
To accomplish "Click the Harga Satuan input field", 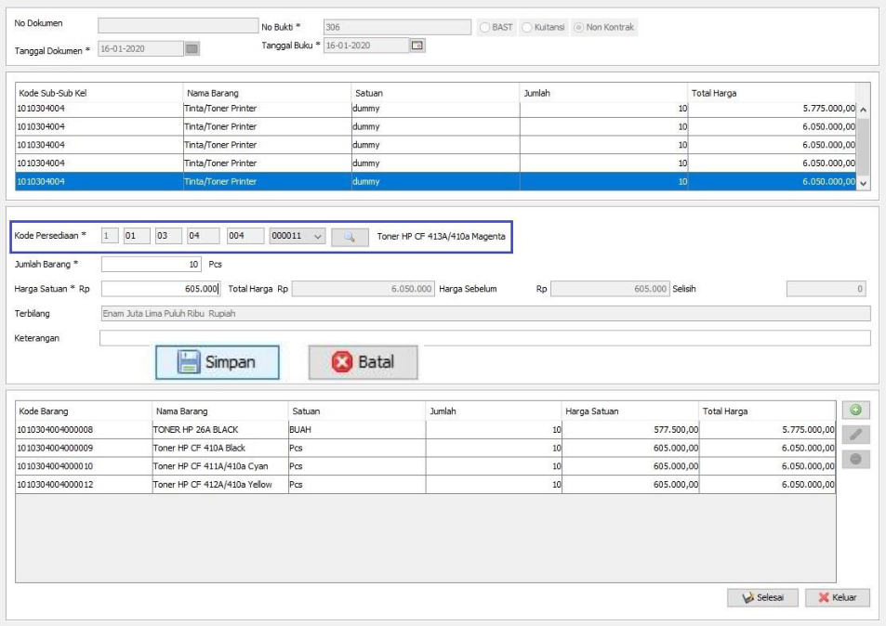I will pyautogui.click(x=161, y=289).
